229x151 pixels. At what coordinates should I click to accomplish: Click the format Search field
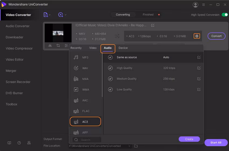tap(87, 140)
